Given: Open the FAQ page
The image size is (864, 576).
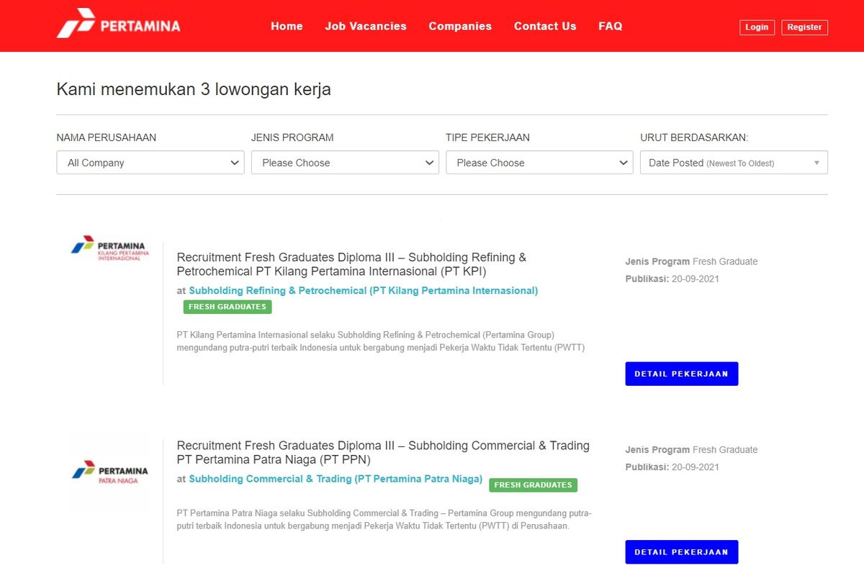Looking at the screenshot, I should click(x=610, y=26).
